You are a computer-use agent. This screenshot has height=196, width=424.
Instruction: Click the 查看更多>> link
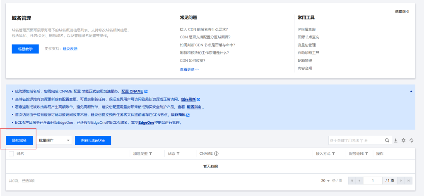(x=189, y=69)
